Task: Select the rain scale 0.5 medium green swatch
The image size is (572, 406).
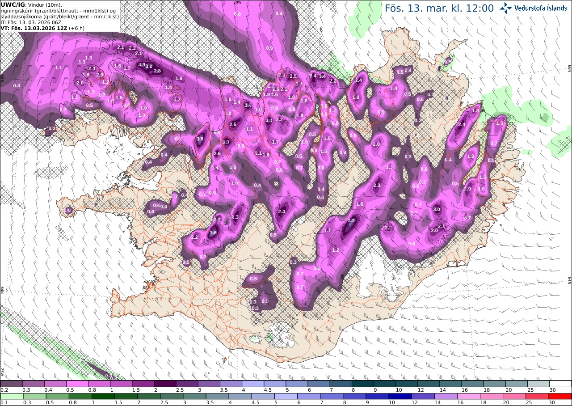Action: (x=57, y=396)
